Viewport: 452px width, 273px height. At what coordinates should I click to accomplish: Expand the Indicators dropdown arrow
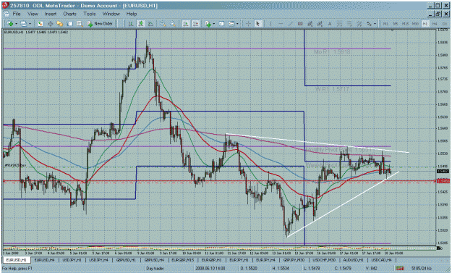pyautogui.click(x=213, y=24)
